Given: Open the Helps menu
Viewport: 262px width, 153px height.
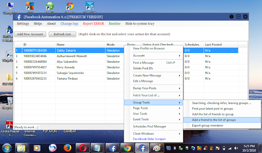Looking at the screenshot, I should click(x=38, y=24).
